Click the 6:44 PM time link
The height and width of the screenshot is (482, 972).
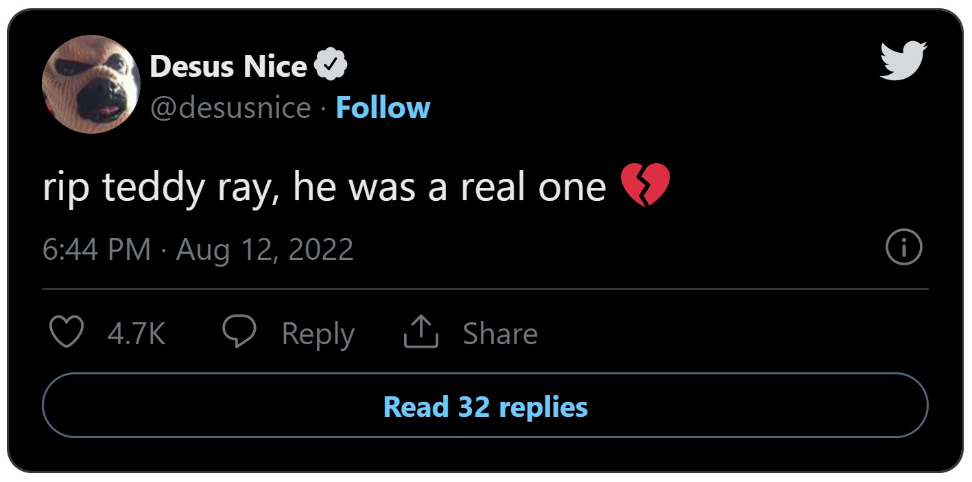tap(96, 250)
